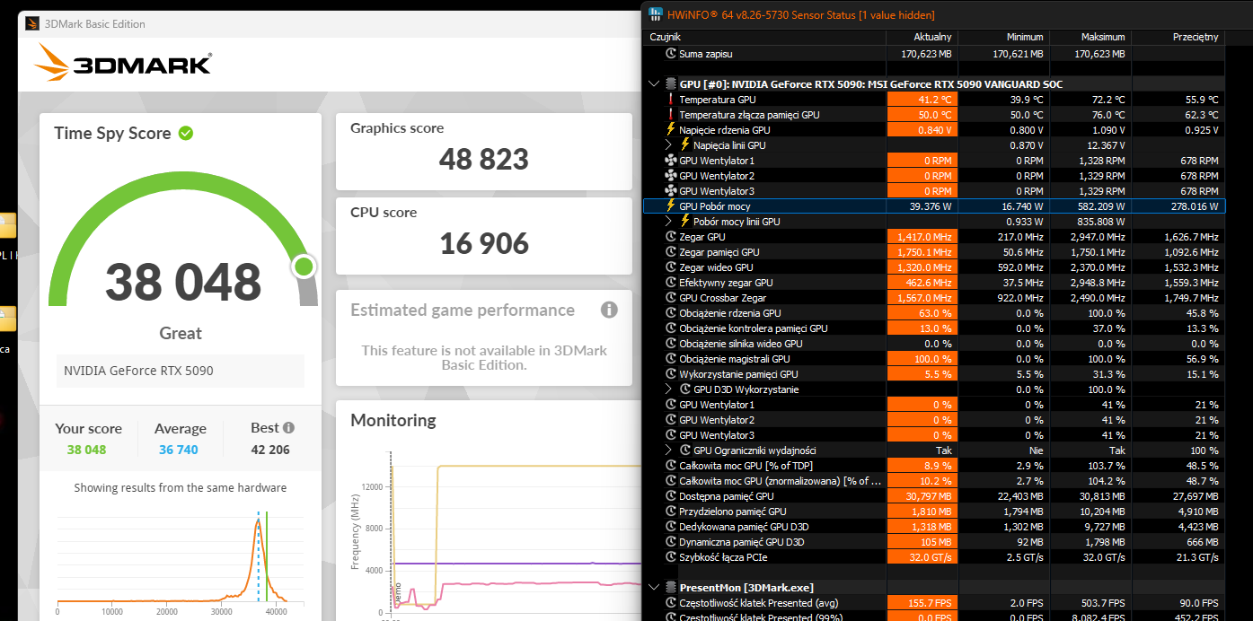
Task: Click the thermometer icon beside Temperatura GPU
Action: pos(670,100)
